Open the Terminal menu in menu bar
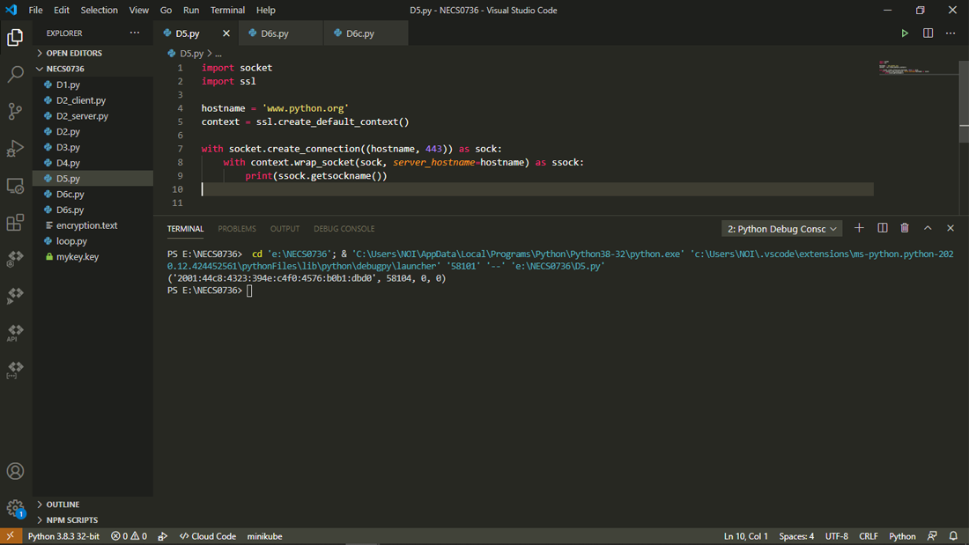This screenshot has height=545, width=969. [x=227, y=11]
